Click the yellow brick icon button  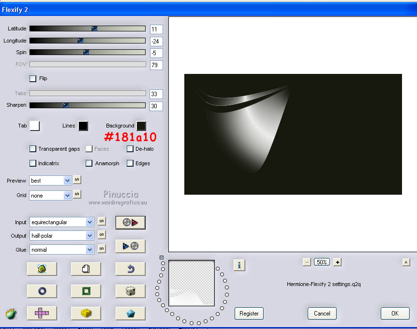coord(86,314)
